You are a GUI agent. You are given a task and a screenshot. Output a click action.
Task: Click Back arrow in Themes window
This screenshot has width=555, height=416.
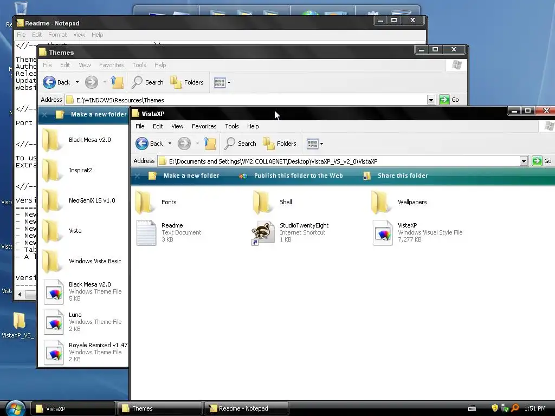coord(49,82)
